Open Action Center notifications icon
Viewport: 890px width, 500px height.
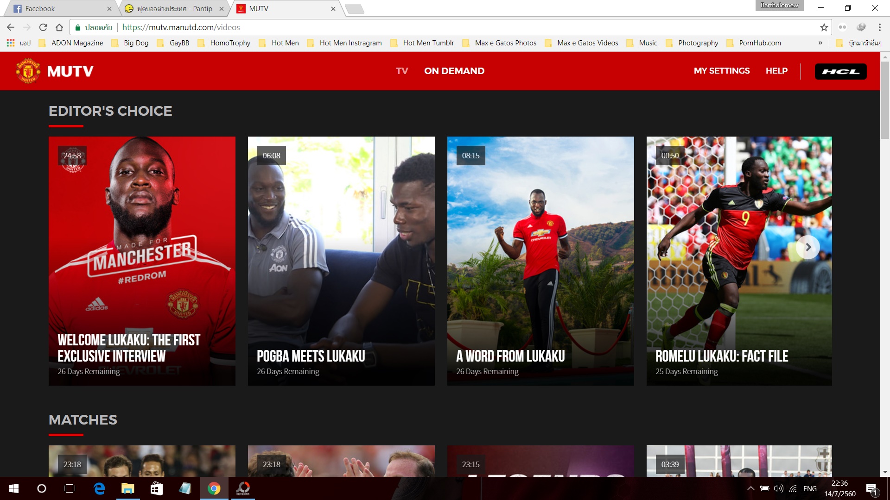tap(871, 489)
